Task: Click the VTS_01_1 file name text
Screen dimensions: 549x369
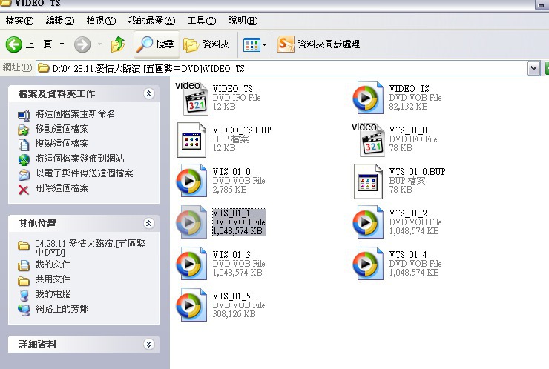Action: point(231,213)
